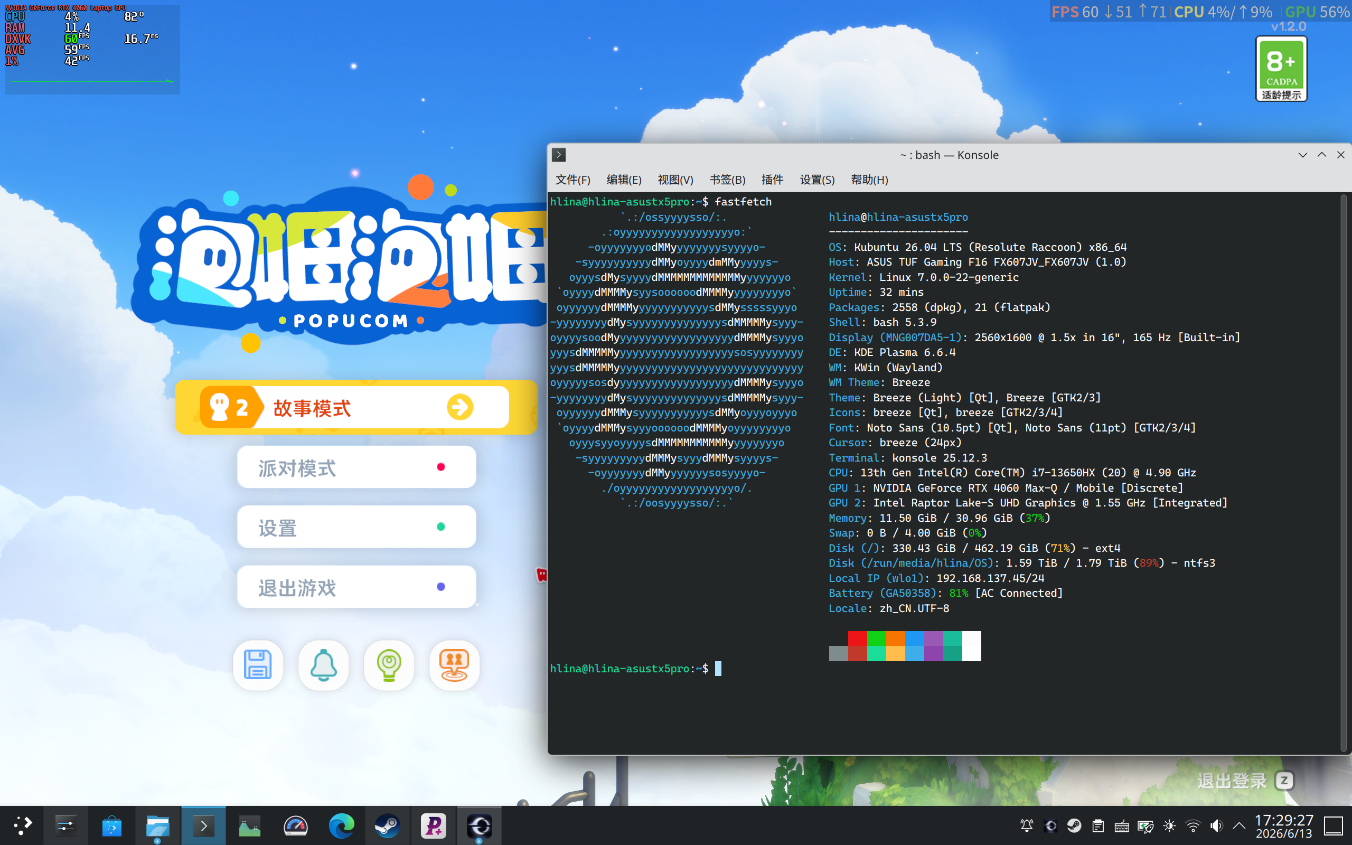Open the 文件(F) menu in Konsole

(572, 180)
